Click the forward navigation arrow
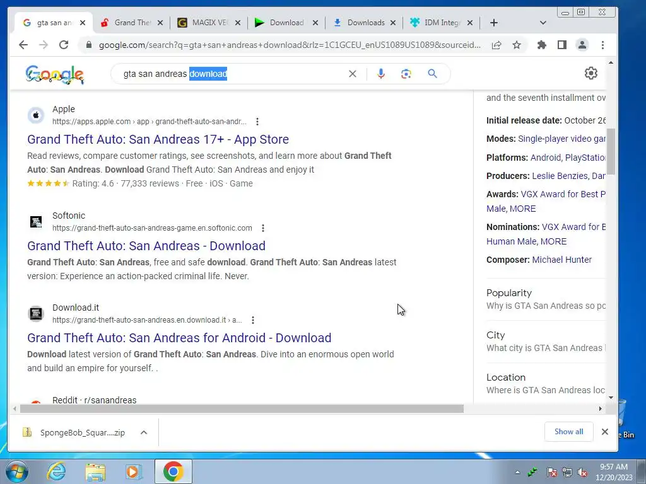646x484 pixels. [44, 45]
